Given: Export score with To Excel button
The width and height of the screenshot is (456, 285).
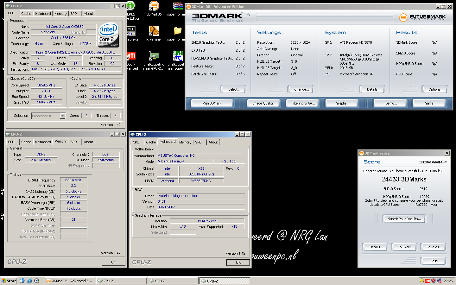Looking at the screenshot, I should (x=404, y=247).
